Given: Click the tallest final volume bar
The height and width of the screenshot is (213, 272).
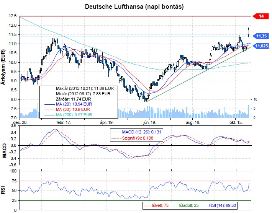Looking at the screenshot, I should click(248, 111).
